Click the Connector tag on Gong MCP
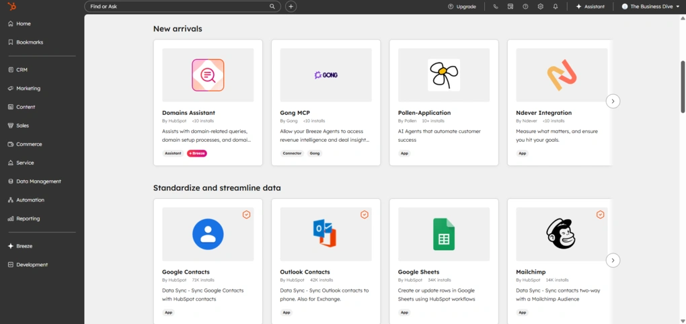This screenshot has width=686, height=324. [293, 153]
